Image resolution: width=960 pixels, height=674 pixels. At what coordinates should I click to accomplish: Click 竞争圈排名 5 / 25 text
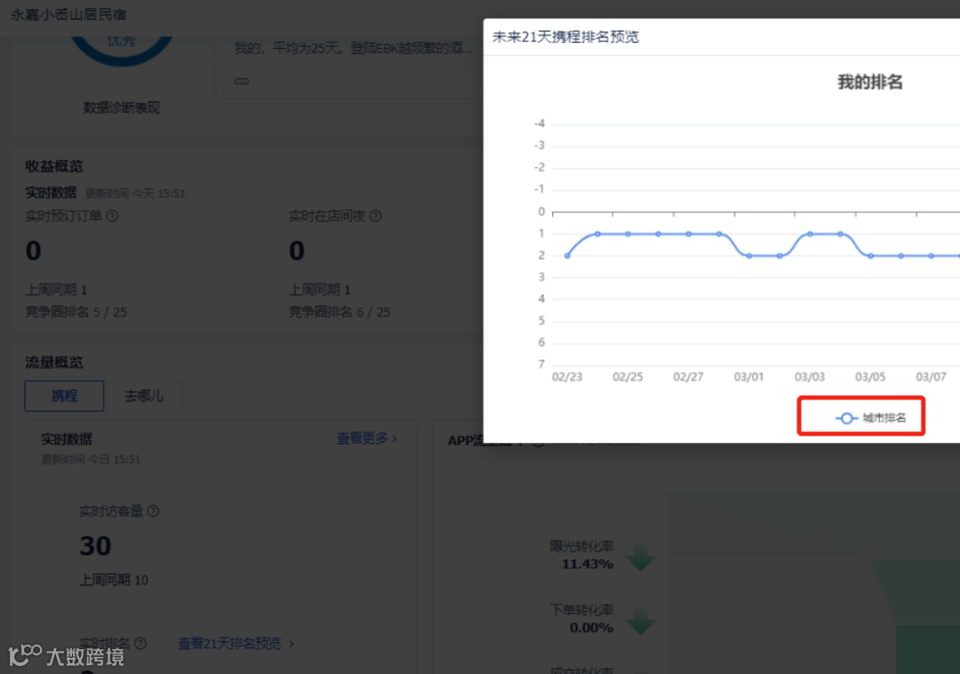point(76,312)
